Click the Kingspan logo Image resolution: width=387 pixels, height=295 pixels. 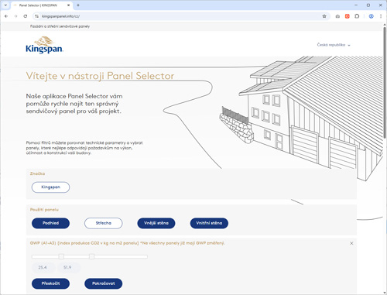[x=44, y=45]
